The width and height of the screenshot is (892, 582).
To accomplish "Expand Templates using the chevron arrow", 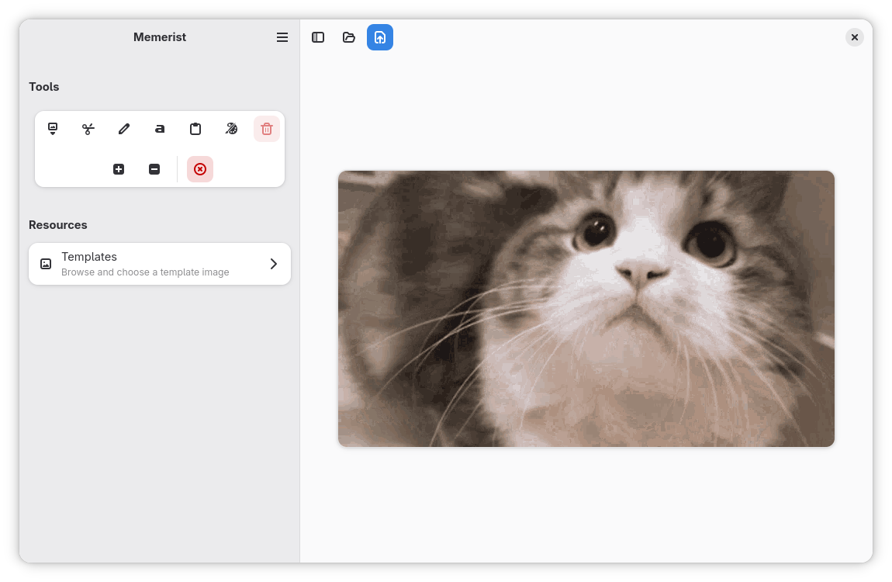I will pyautogui.click(x=274, y=264).
